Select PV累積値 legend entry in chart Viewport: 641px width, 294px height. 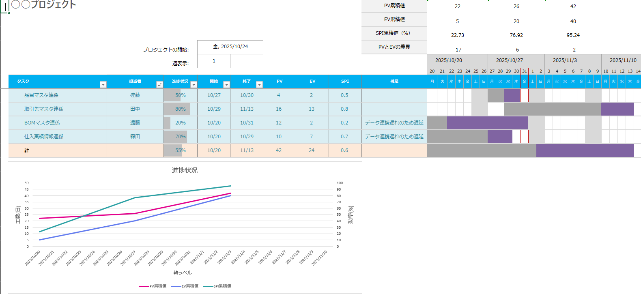click(153, 286)
